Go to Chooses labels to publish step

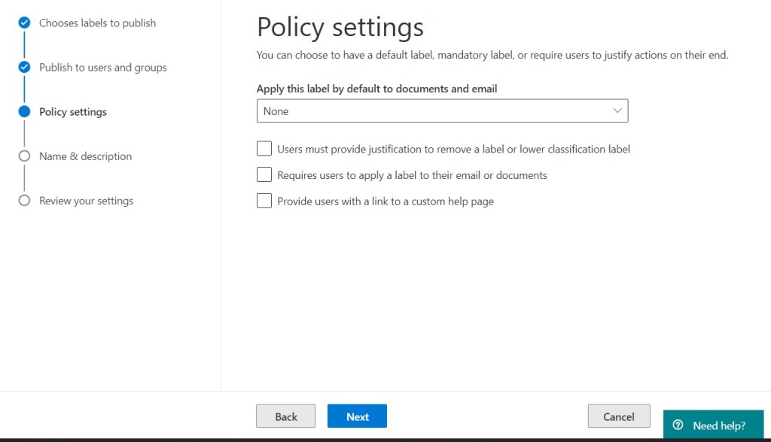click(x=97, y=23)
